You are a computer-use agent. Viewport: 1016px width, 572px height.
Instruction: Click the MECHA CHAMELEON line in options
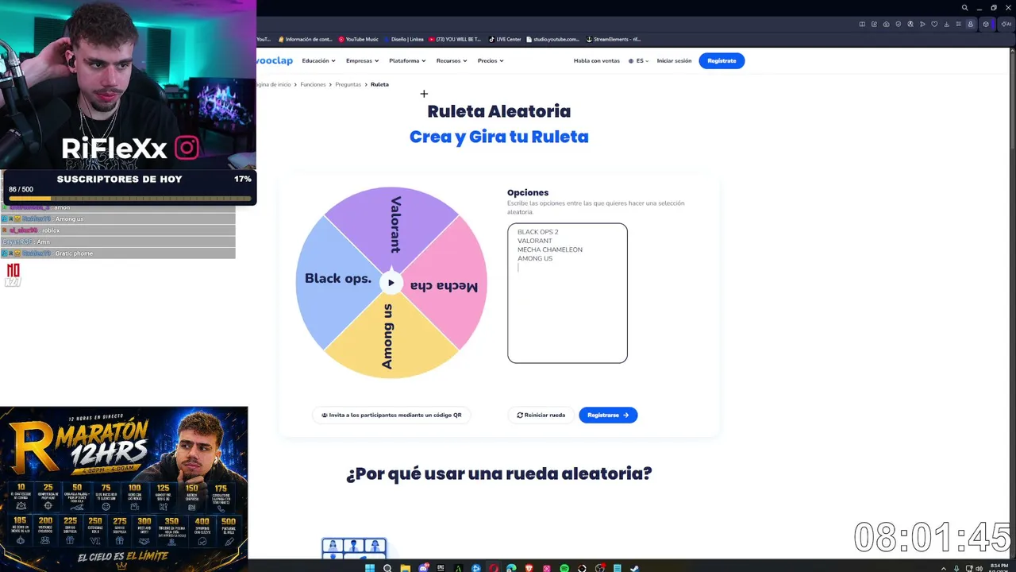pyautogui.click(x=550, y=249)
